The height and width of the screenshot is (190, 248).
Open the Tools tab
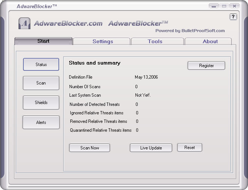[157, 41]
